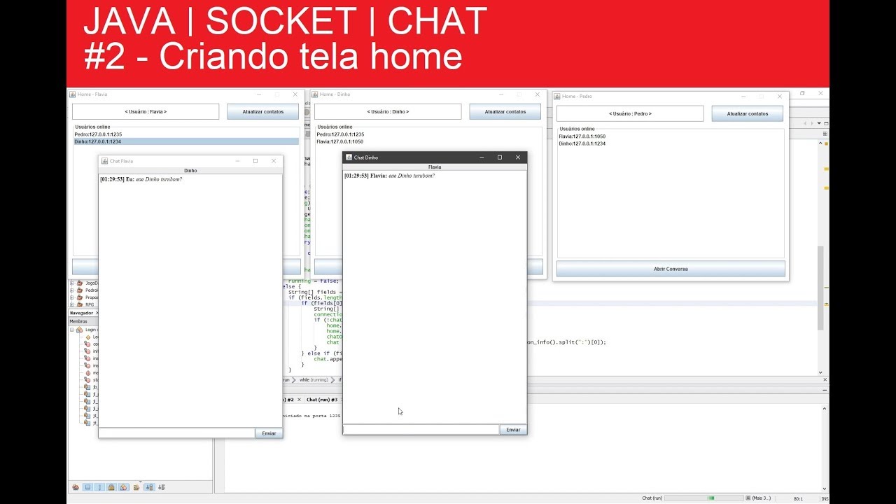Toggle sort by source button in Navegador
Viewport: 896px width, 504px height.
coord(162,487)
